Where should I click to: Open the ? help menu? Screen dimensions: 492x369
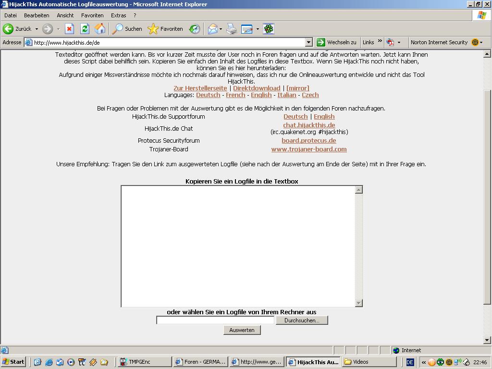135,15
